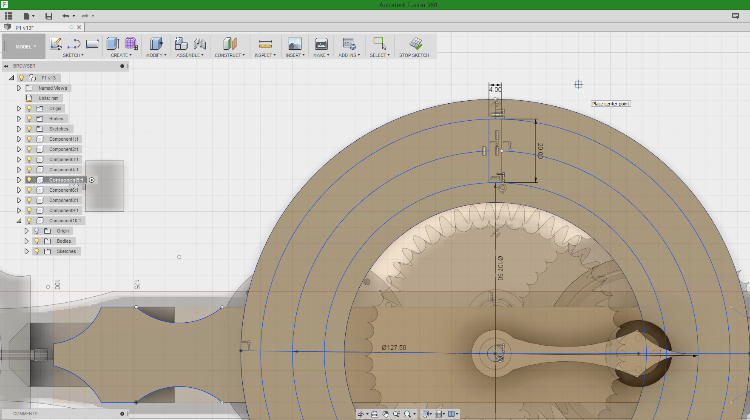Expand the COMMENTS panel
The image size is (750, 420).
122,414
